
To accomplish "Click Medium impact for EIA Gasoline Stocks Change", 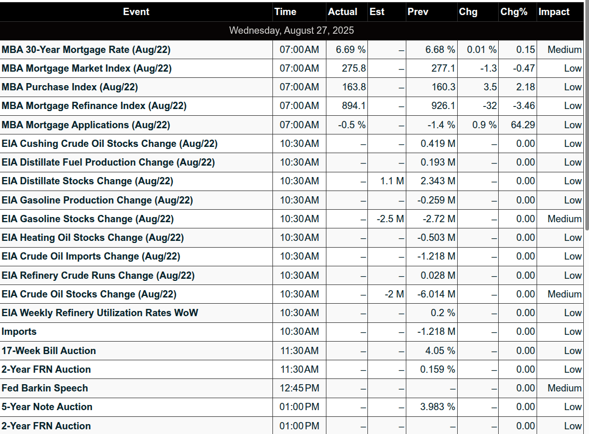I will point(564,219).
